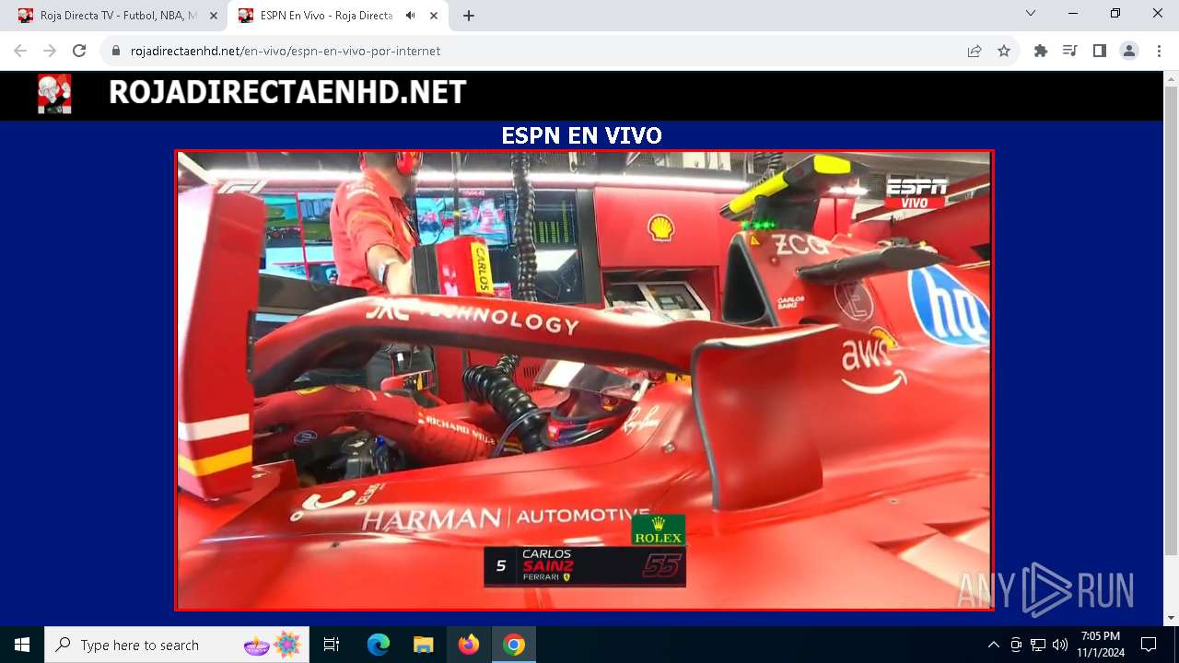Screen dimensions: 1179x663
Task: Click the ESPN live video player
Action: [x=584, y=380]
